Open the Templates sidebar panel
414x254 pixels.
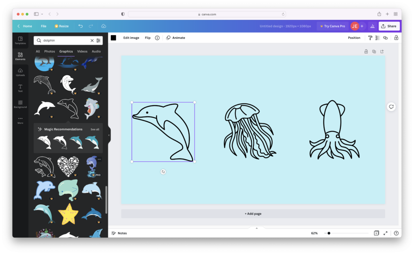[x=20, y=40]
